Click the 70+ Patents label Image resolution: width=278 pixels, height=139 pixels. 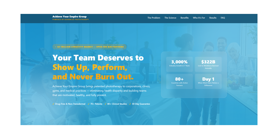click(96, 104)
